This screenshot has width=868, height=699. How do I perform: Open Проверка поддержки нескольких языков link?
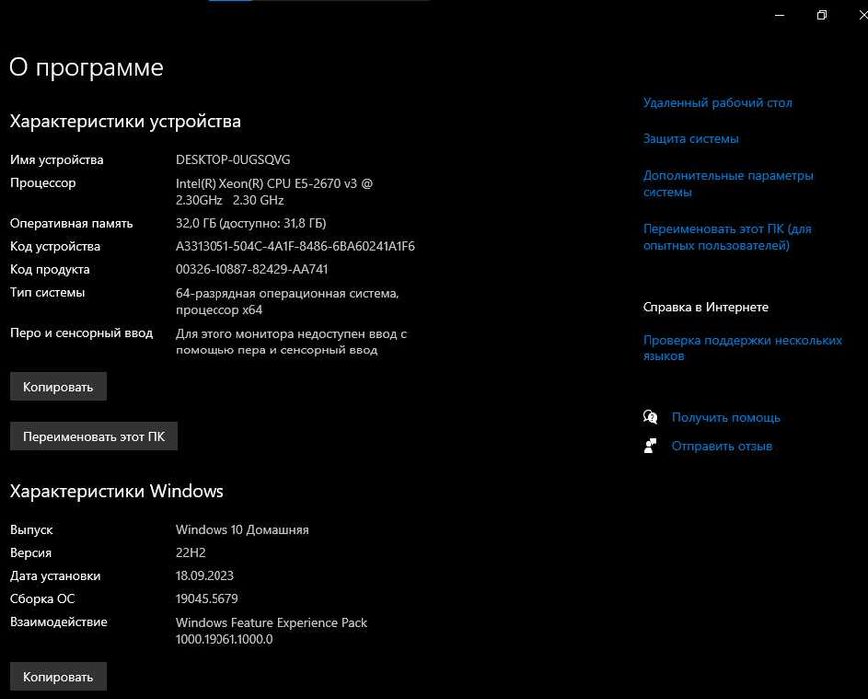[x=741, y=348]
